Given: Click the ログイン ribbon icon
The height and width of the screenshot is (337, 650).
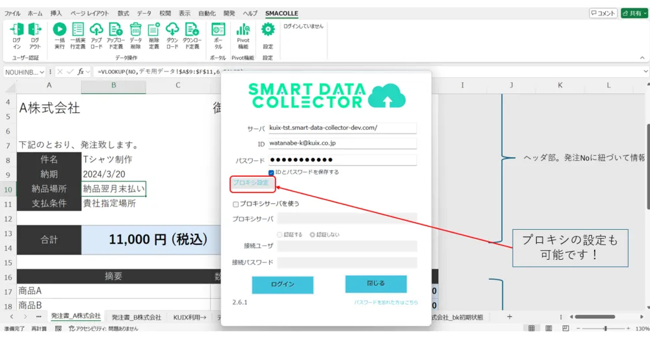Looking at the screenshot, I should click(17, 30).
